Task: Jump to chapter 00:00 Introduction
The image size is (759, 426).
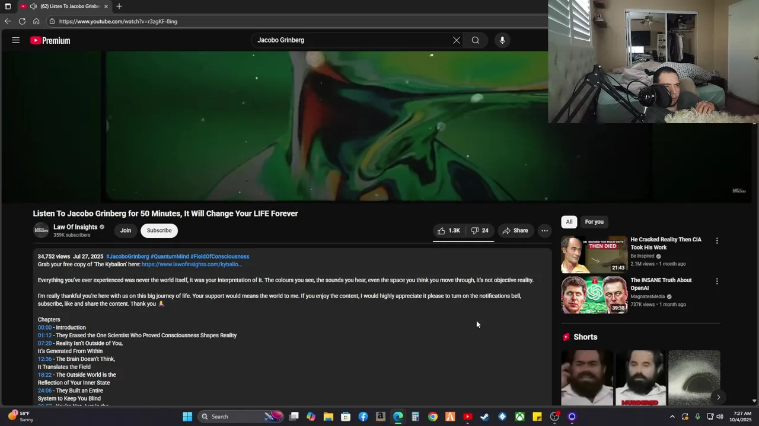Action: click(x=45, y=328)
